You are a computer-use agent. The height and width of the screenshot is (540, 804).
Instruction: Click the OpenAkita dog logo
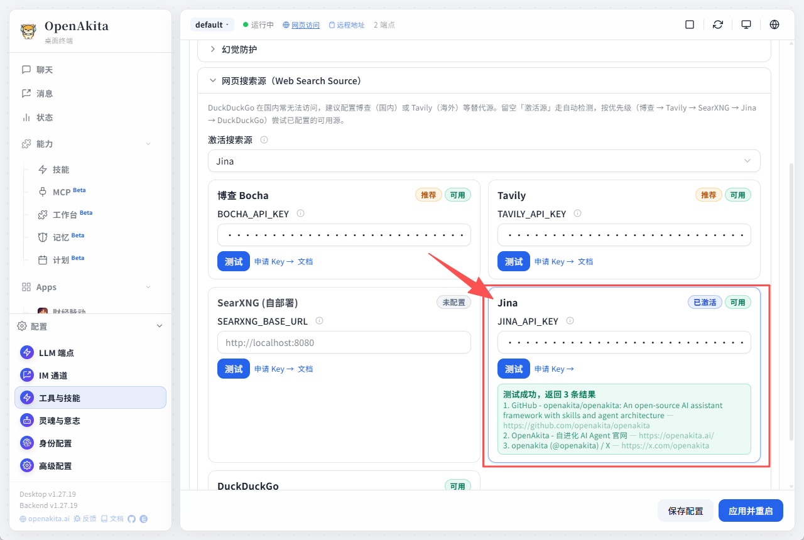[x=28, y=31]
